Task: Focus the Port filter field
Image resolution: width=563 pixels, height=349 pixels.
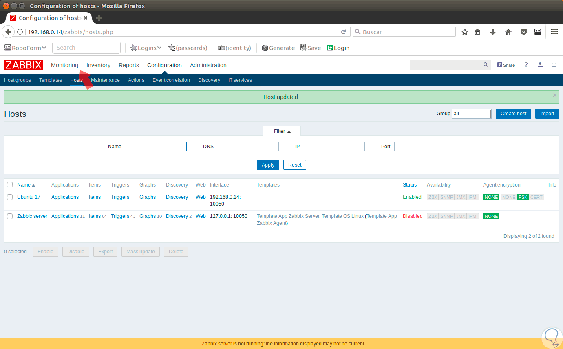Action: tap(425, 147)
